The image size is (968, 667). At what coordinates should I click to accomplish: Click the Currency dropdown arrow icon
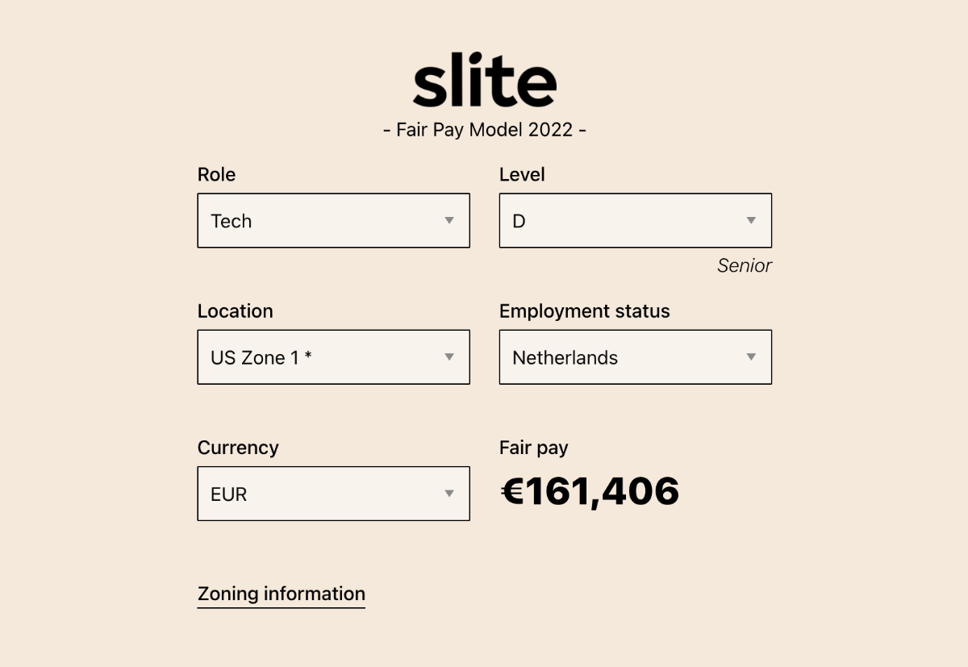point(449,494)
